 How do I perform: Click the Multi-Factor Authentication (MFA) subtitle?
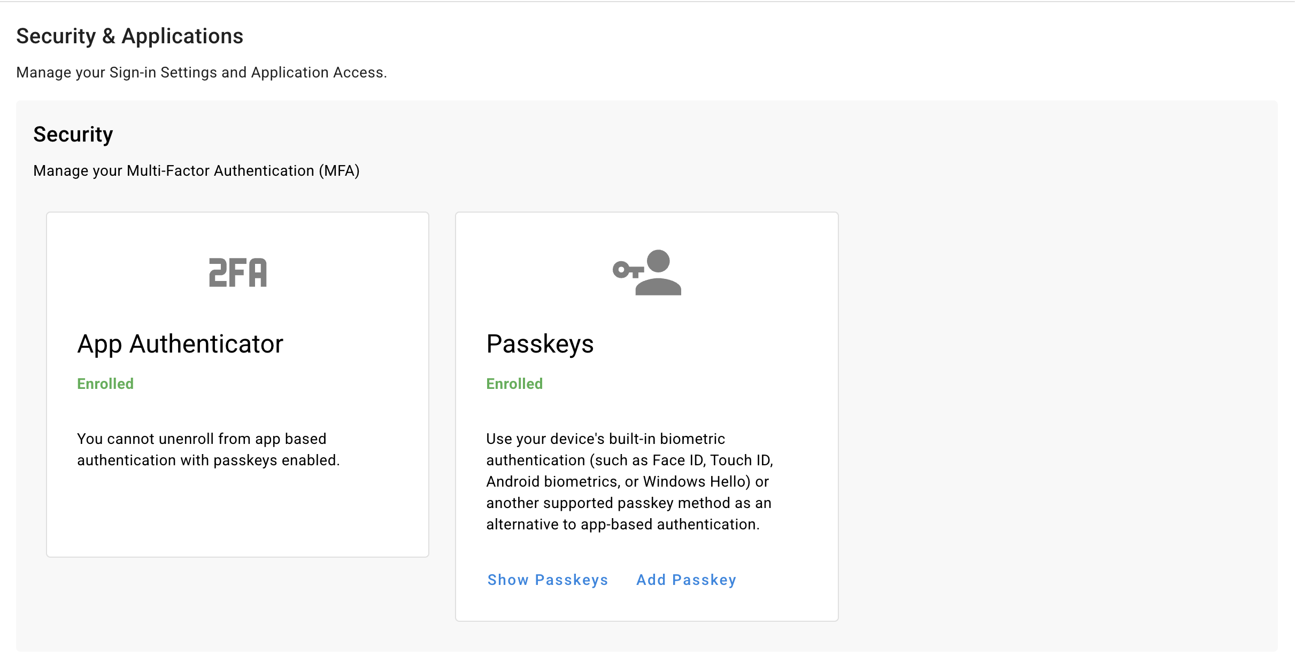(197, 171)
